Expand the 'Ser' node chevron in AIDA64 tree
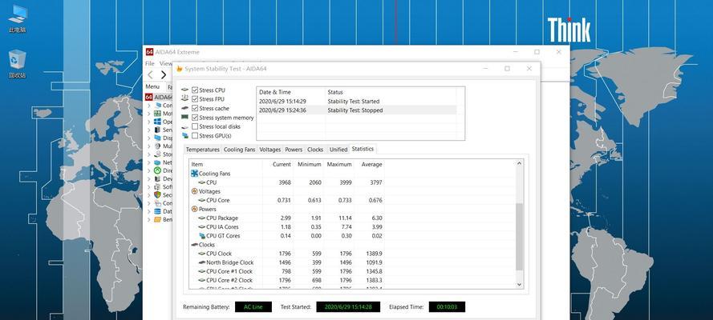The width and height of the screenshot is (713, 320). (x=148, y=130)
